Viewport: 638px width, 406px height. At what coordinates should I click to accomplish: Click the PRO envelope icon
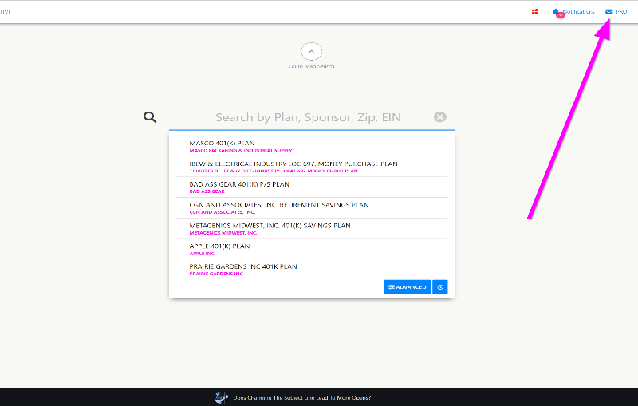(x=609, y=12)
